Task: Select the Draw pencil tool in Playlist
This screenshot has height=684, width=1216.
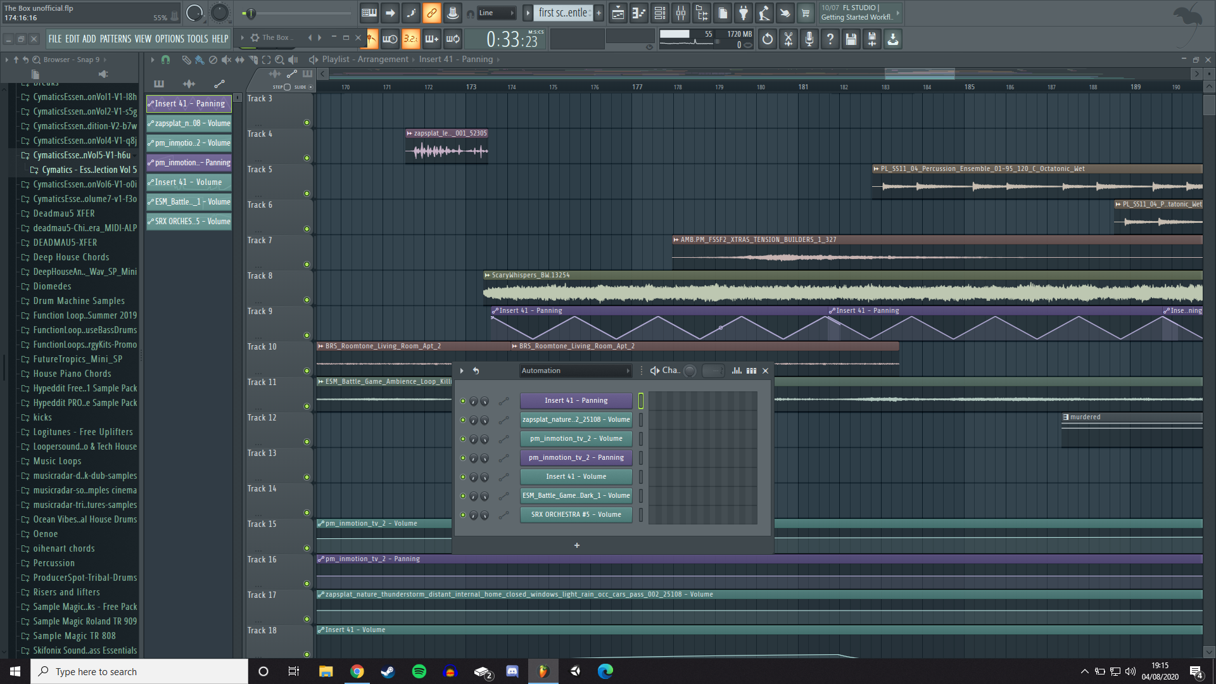Action: 186,60
